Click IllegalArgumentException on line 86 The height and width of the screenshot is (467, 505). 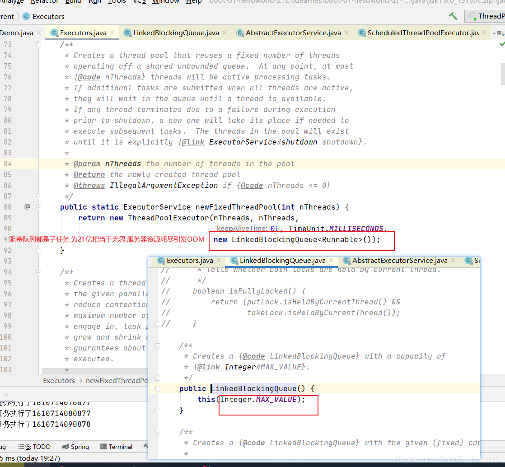(164, 186)
